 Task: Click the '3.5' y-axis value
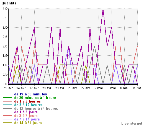5,18
